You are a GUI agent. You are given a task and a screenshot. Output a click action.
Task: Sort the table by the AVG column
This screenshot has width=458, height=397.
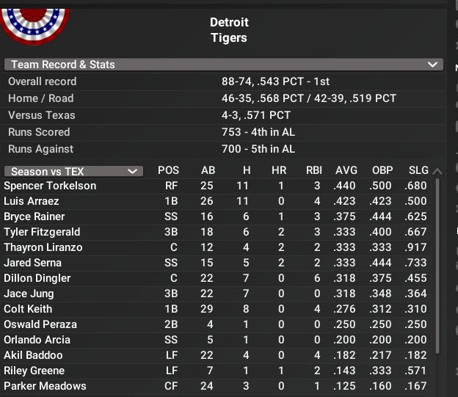346,170
